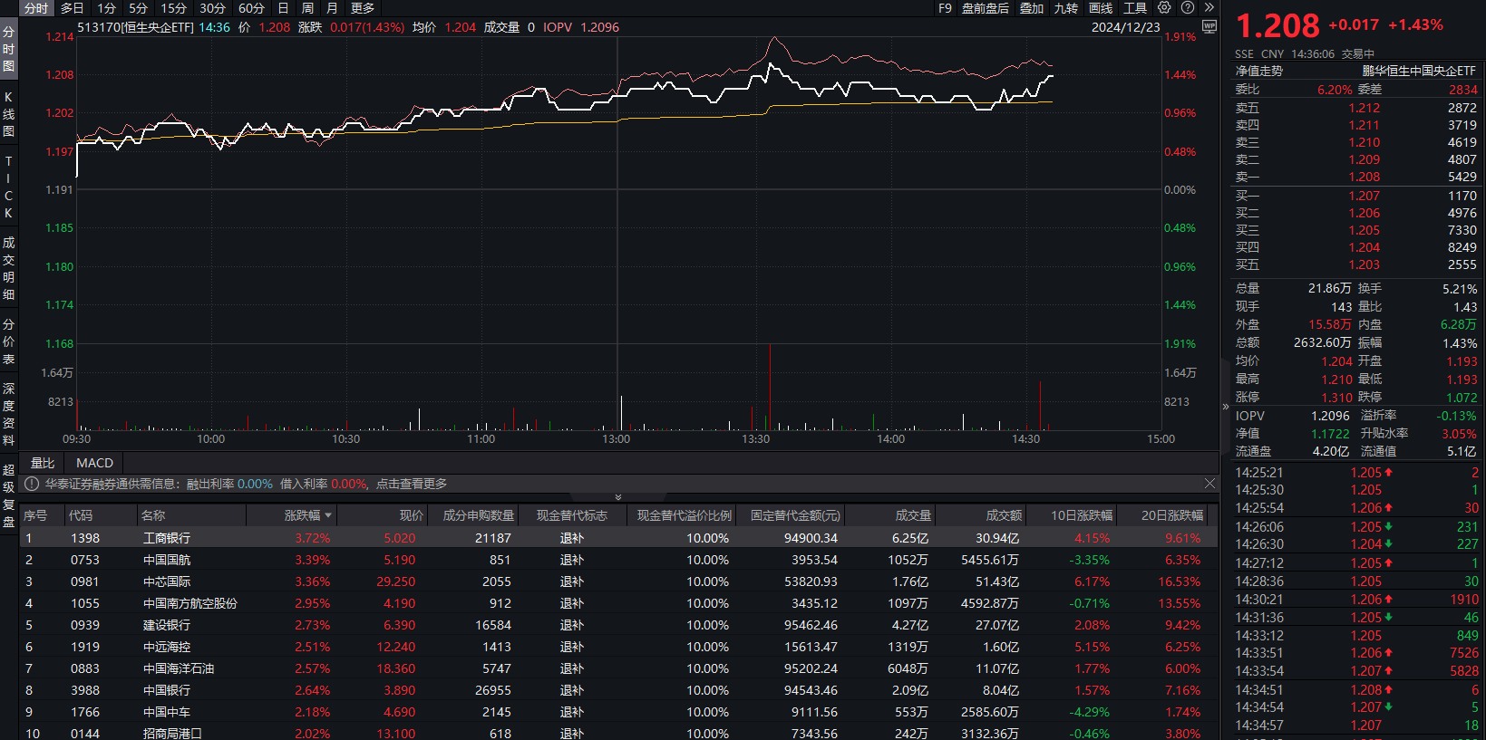This screenshot has width=1486, height=740.
Task: Select the 5分 timeframe tab
Action: click(x=138, y=8)
